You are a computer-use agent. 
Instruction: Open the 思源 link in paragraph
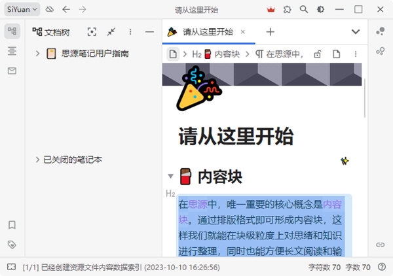198,205
